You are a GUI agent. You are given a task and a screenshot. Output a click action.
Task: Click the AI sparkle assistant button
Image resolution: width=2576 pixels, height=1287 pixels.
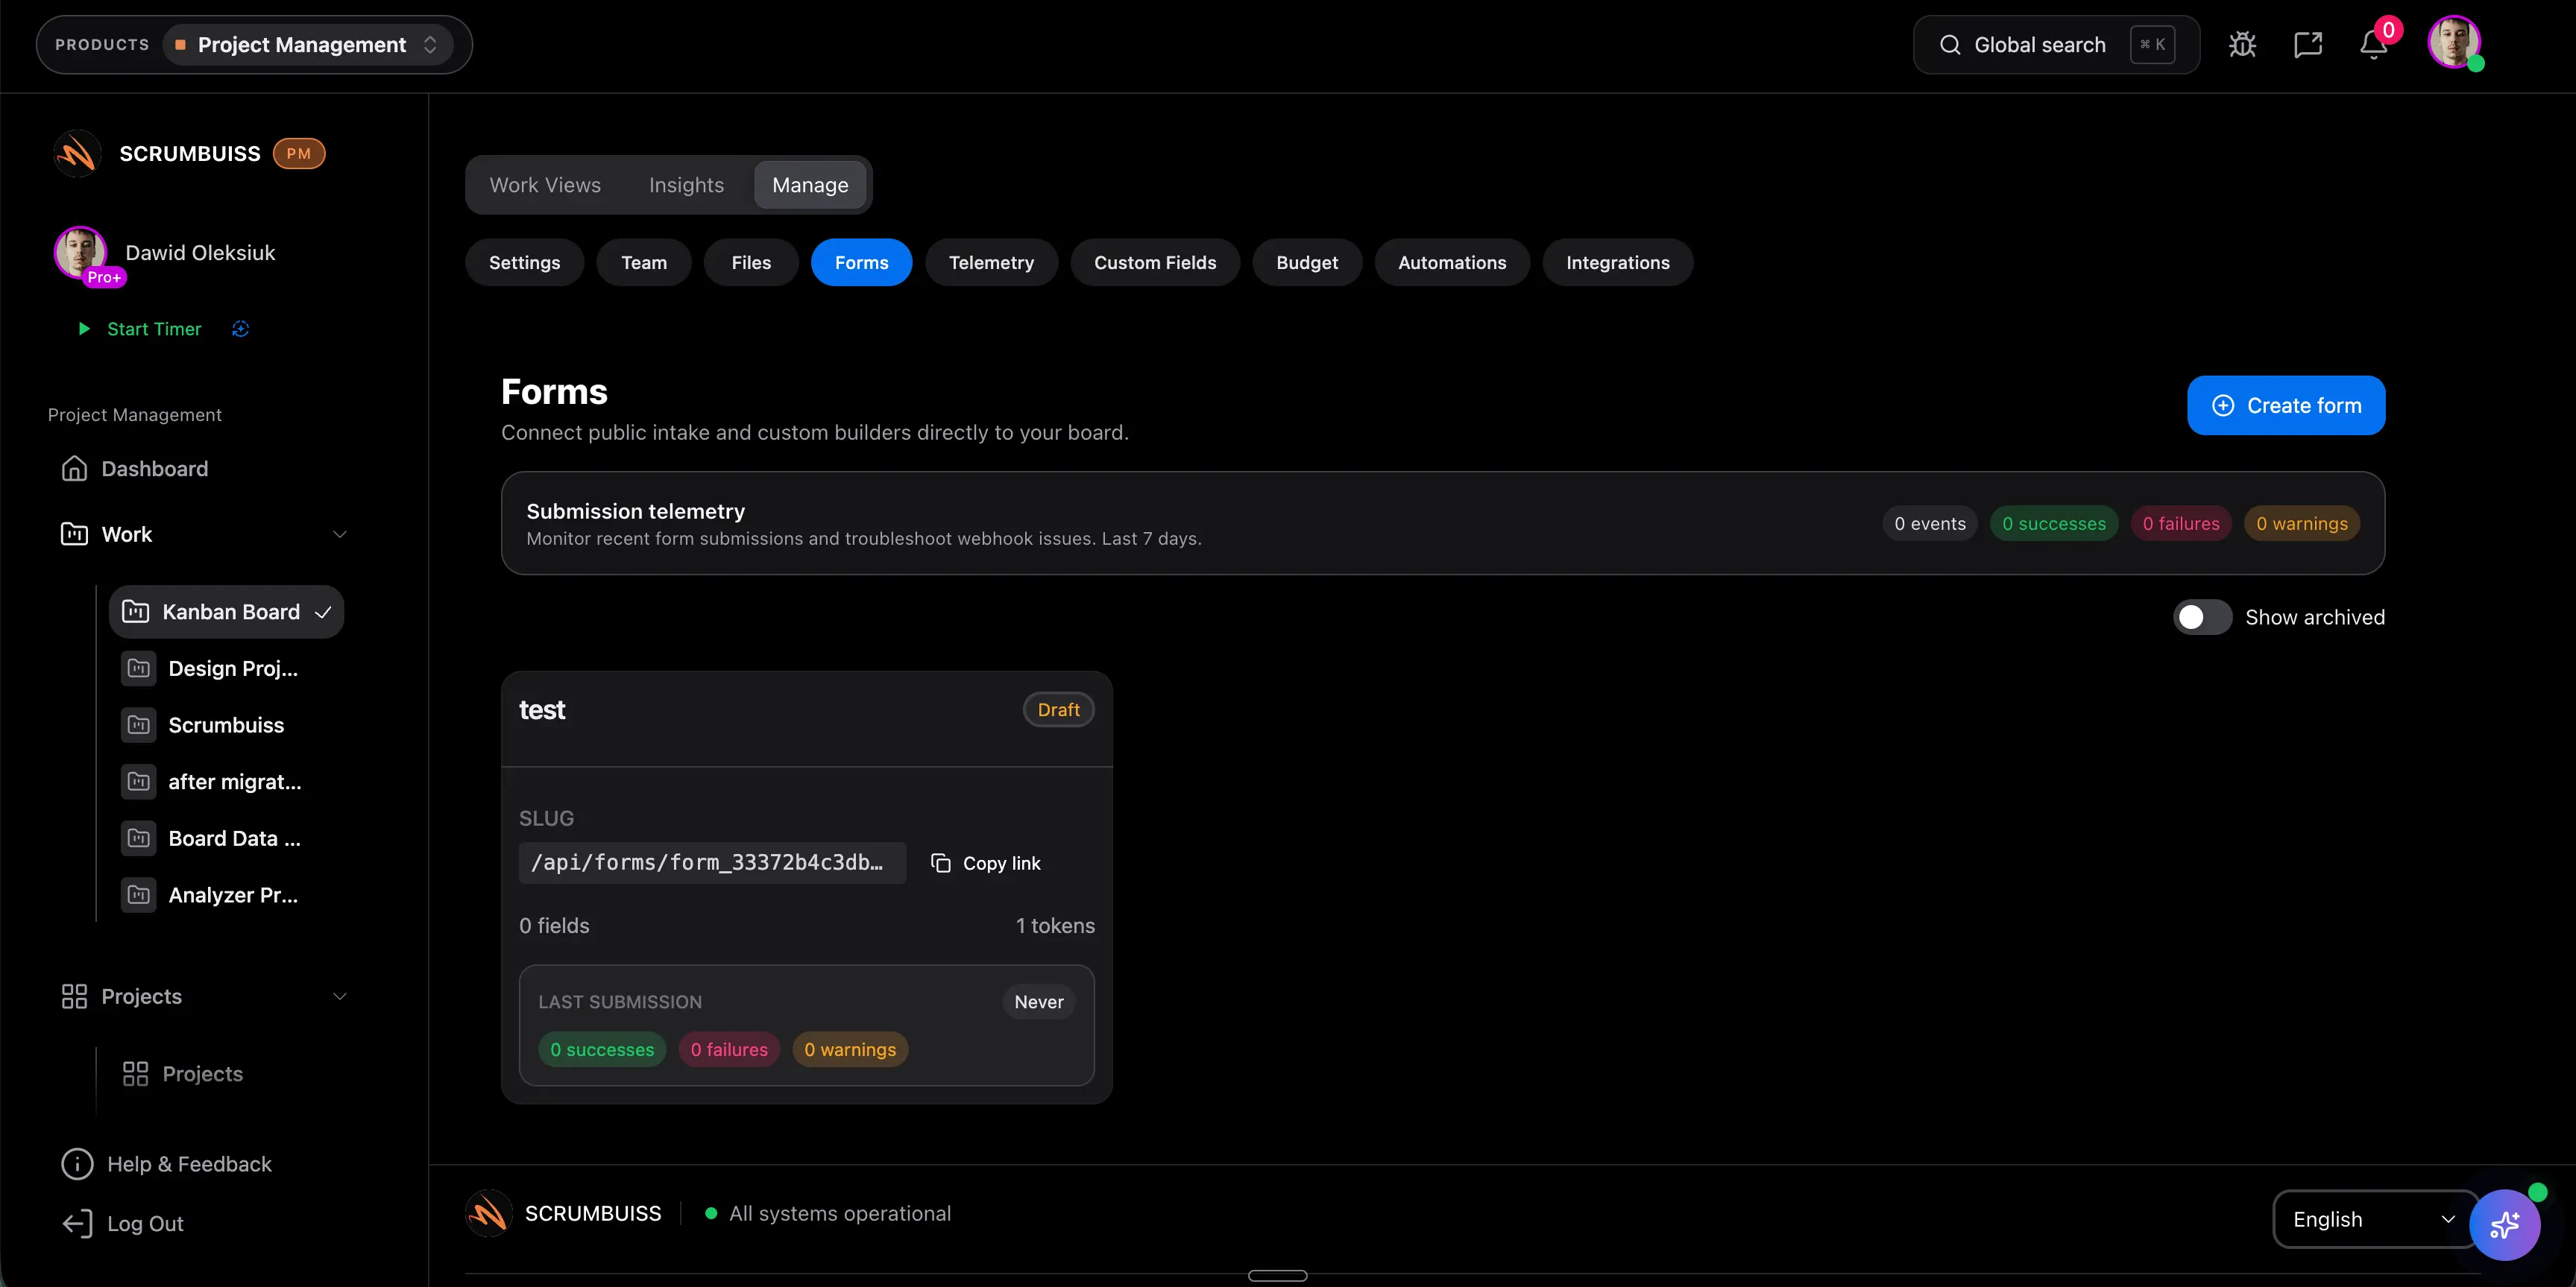pos(2504,1225)
